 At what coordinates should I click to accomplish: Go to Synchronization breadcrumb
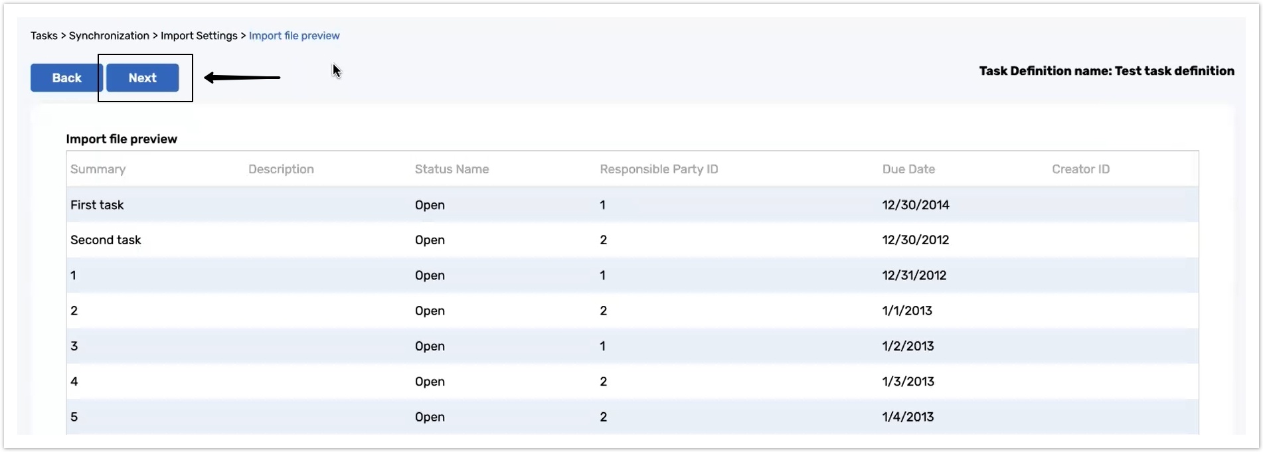[109, 36]
